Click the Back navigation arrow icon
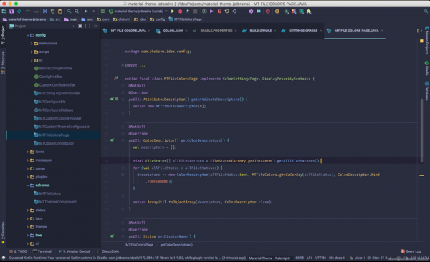Viewport: 430px width, 262px height. point(86,11)
